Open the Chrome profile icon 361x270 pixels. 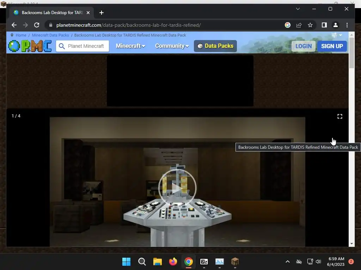click(336, 25)
